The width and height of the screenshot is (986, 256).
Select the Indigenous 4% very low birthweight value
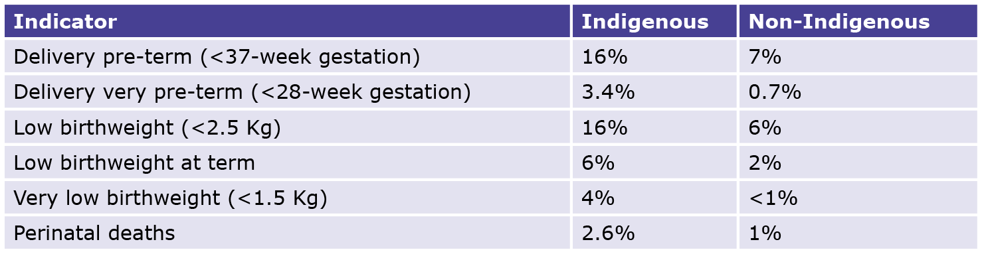[x=598, y=198]
